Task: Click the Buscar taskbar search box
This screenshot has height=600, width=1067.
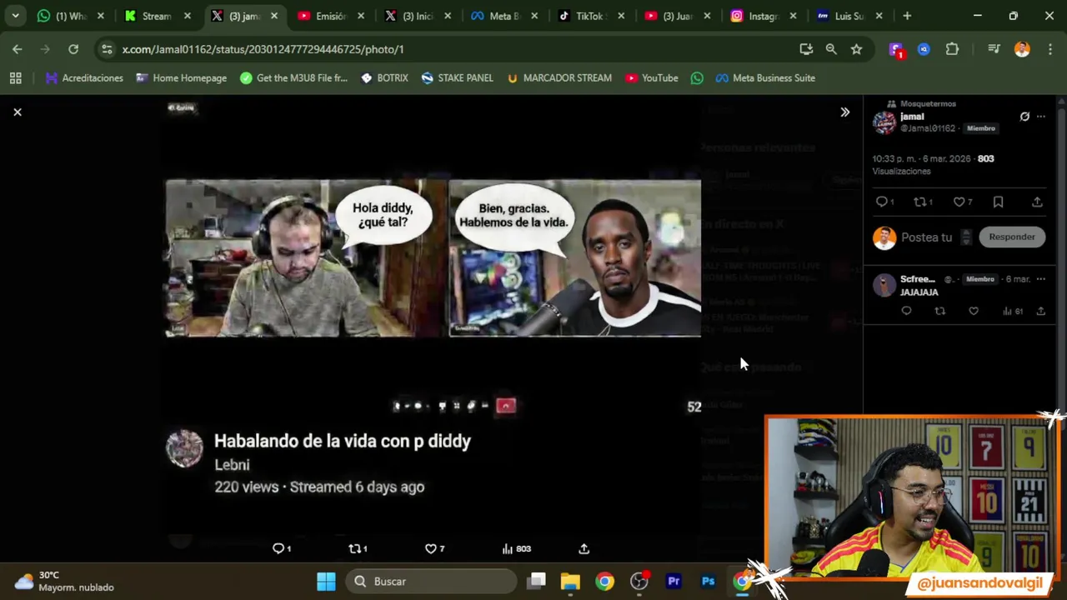Action: pos(432,581)
